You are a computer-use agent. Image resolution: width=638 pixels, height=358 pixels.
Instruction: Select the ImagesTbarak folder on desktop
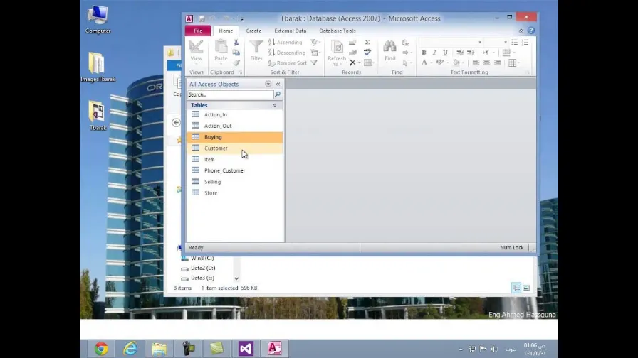(x=98, y=67)
